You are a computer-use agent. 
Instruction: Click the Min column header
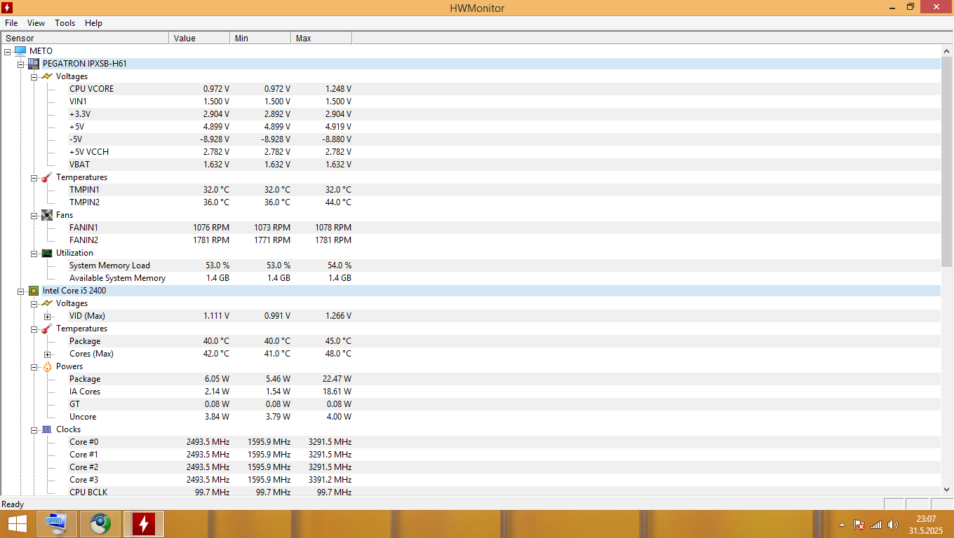tap(261, 38)
